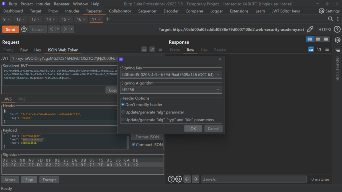The image size is (342, 192).
Task: Click the orange Send button
Action: (11, 29)
